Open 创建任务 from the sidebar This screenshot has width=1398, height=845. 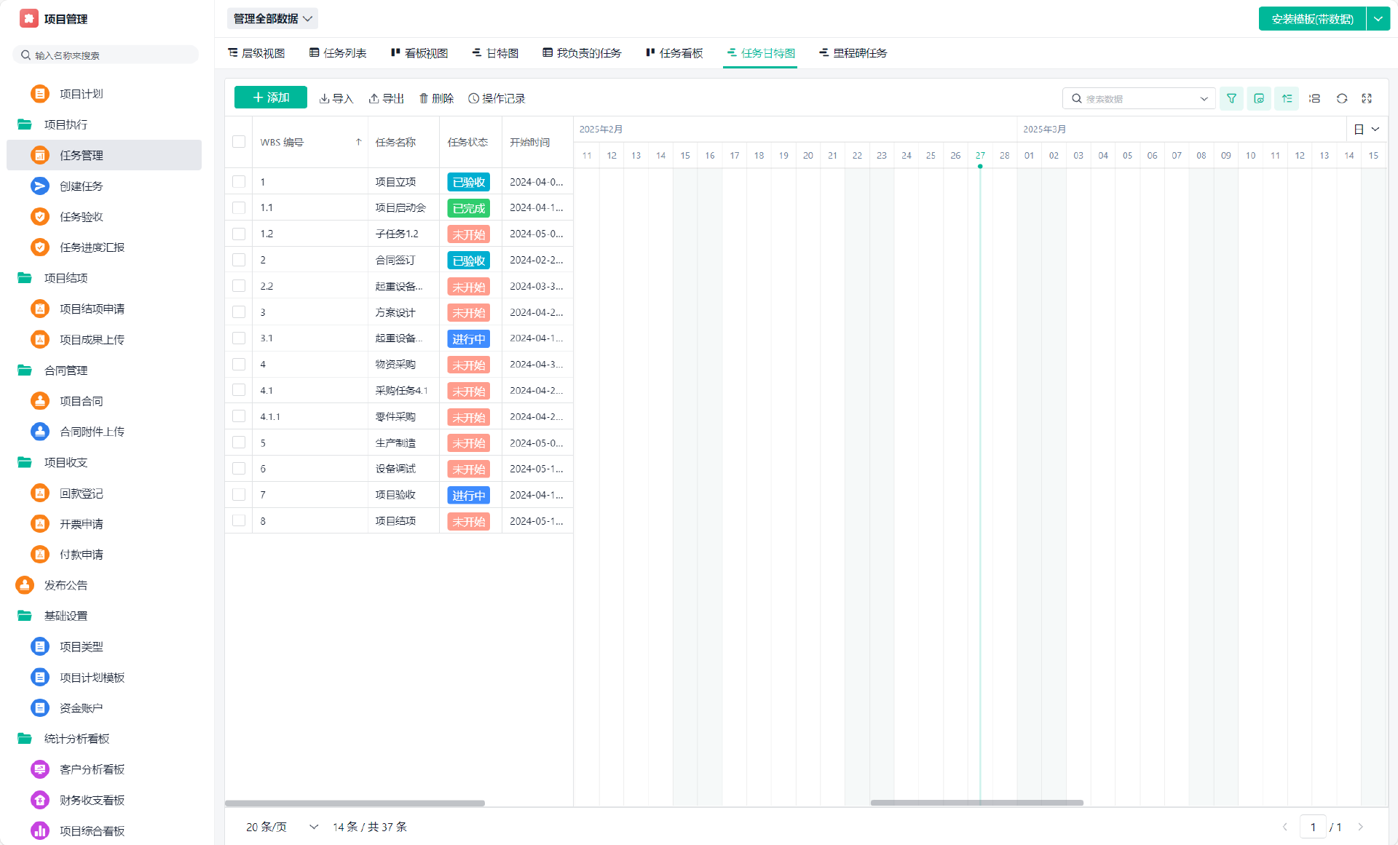click(x=81, y=186)
